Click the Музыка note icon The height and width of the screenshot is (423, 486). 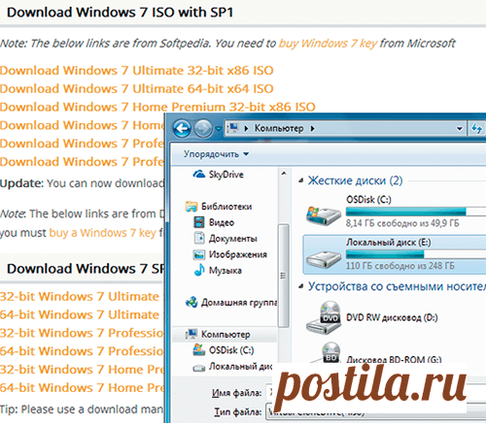[199, 270]
